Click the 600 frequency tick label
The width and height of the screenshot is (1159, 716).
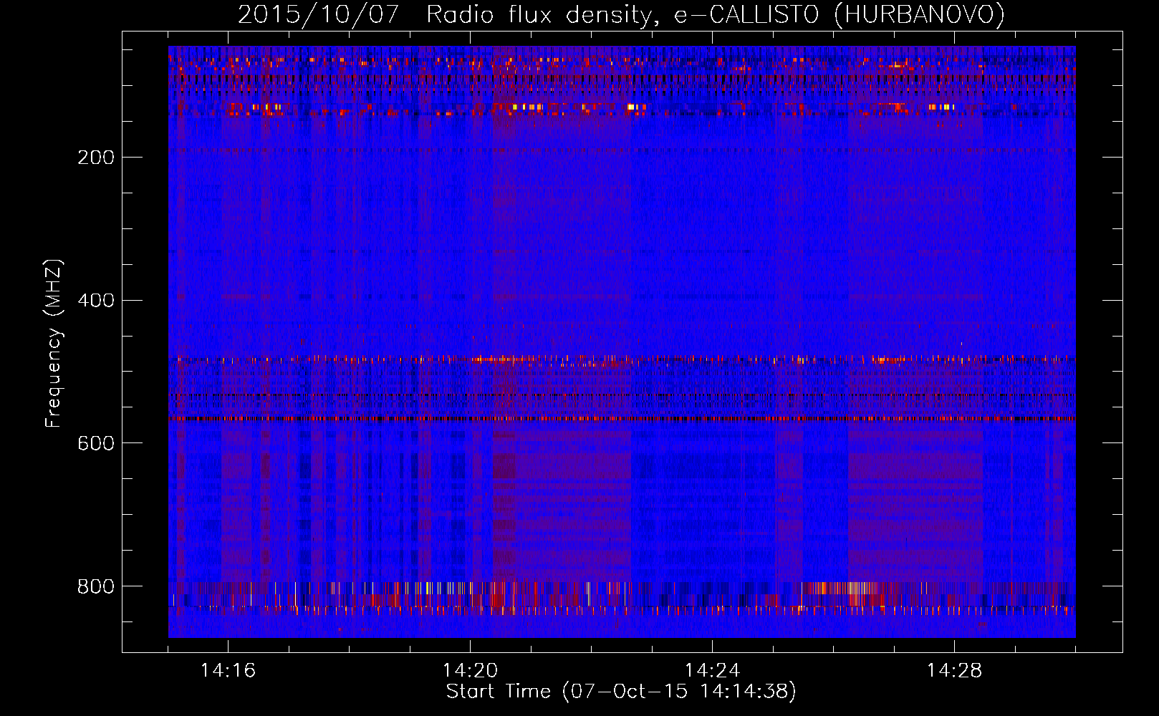pyautogui.click(x=96, y=443)
